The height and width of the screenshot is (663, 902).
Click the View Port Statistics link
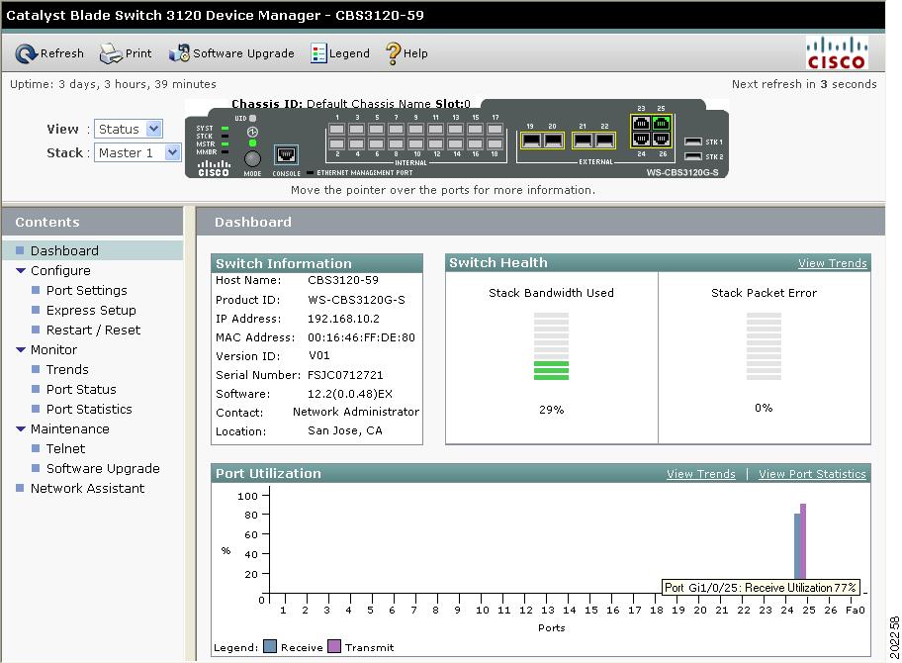[x=812, y=474]
